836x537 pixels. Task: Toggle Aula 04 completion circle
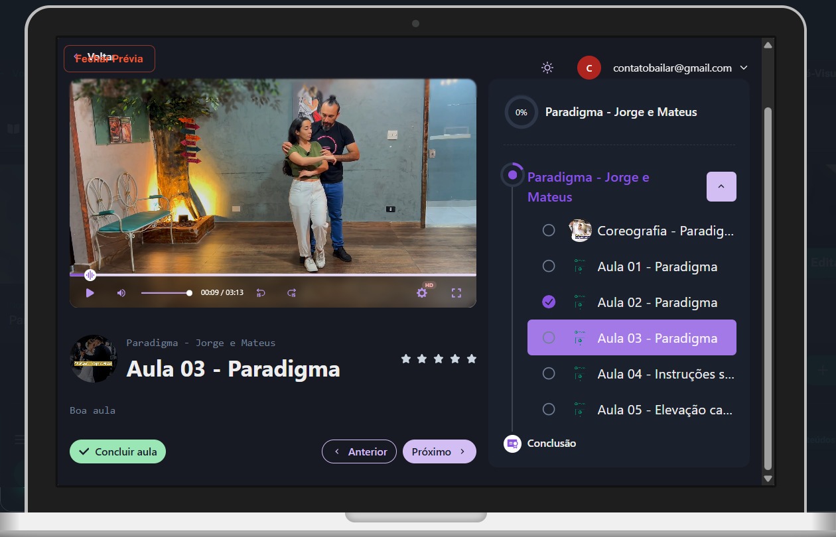(x=549, y=374)
